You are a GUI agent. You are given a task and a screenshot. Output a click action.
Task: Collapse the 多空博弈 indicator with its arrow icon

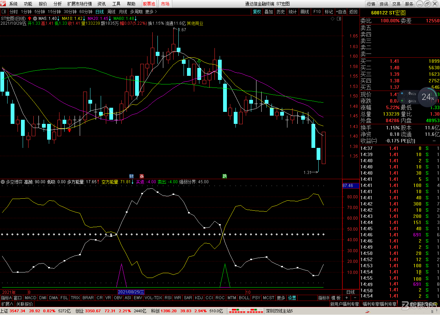(x=3, y=182)
